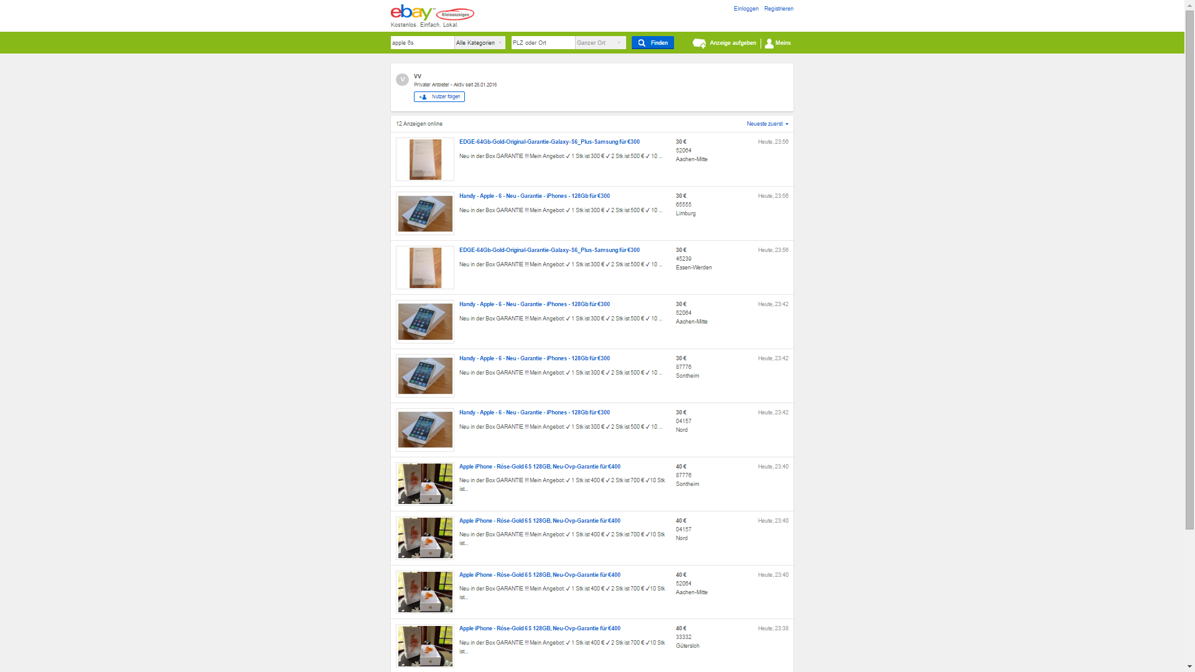Click the scroll down arrow of the scrollbar
This screenshot has width=1195, height=672.
pyautogui.click(x=1189, y=666)
